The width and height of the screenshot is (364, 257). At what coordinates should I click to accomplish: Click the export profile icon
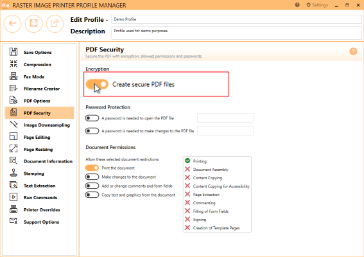point(55,24)
